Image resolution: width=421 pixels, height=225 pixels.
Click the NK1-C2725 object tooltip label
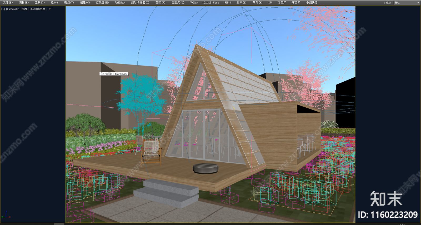114,74
